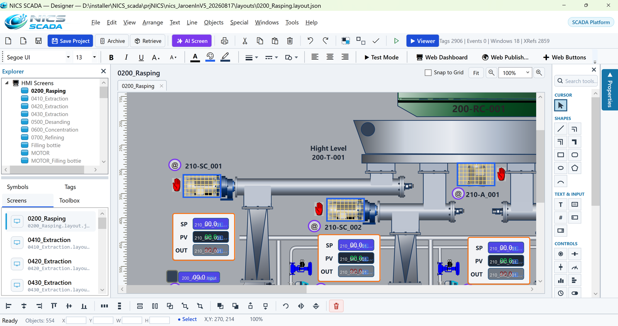Enable the Snap to Grid checkbox
This screenshot has width=618, height=326.
click(x=428, y=73)
